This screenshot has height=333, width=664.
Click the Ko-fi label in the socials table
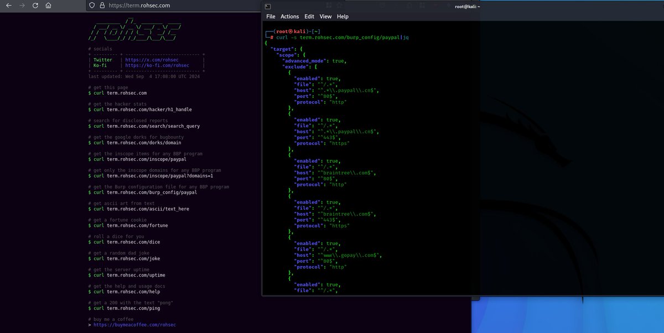(x=100, y=65)
